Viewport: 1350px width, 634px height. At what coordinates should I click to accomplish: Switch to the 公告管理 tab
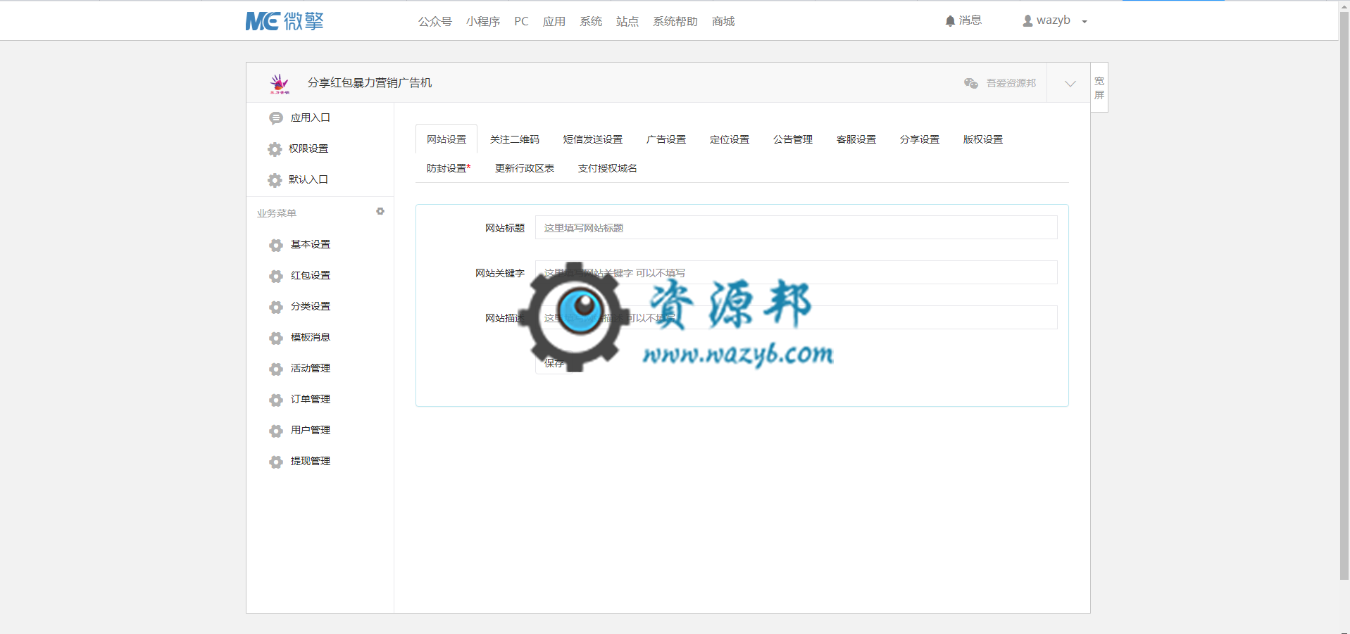(793, 139)
